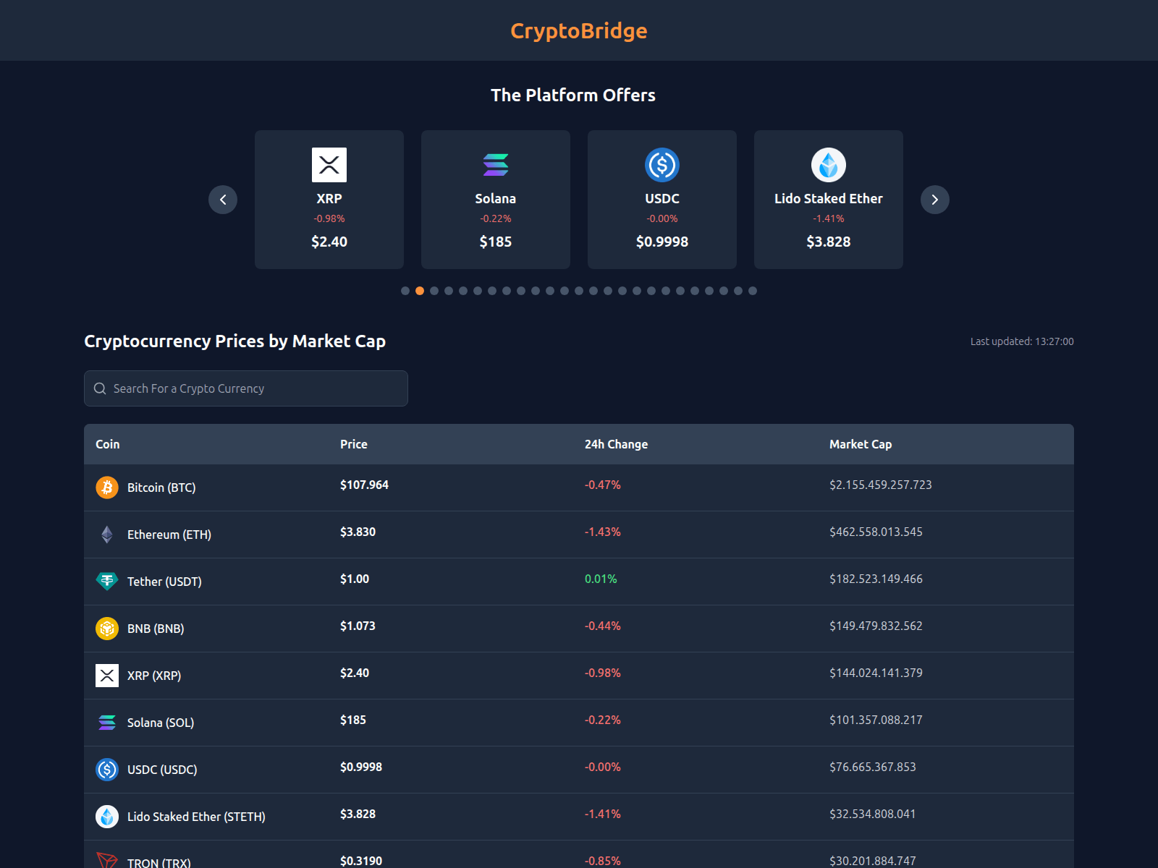Open the Bitcoin (BTC) row name
The image size is (1158, 868).
tap(161, 488)
